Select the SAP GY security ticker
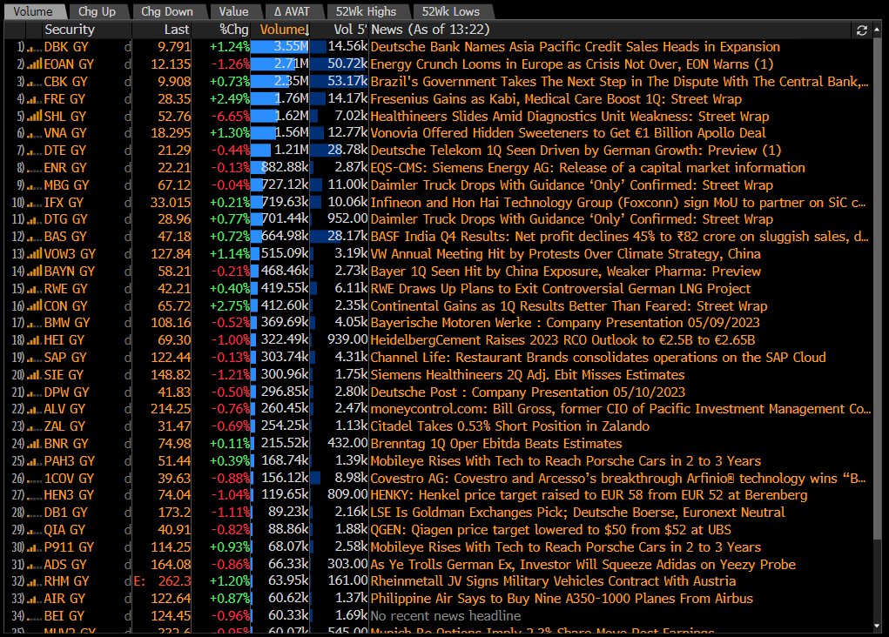 pos(65,358)
